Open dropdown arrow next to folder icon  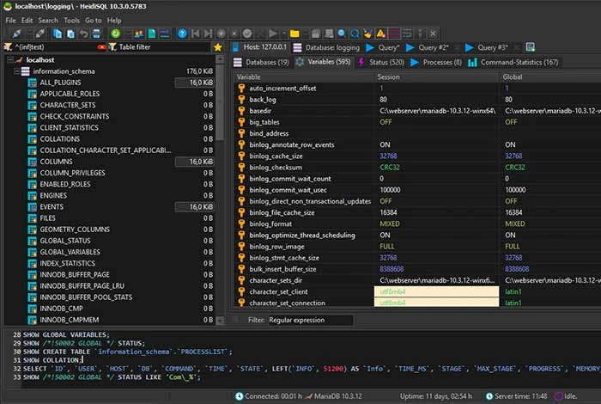click(x=306, y=34)
